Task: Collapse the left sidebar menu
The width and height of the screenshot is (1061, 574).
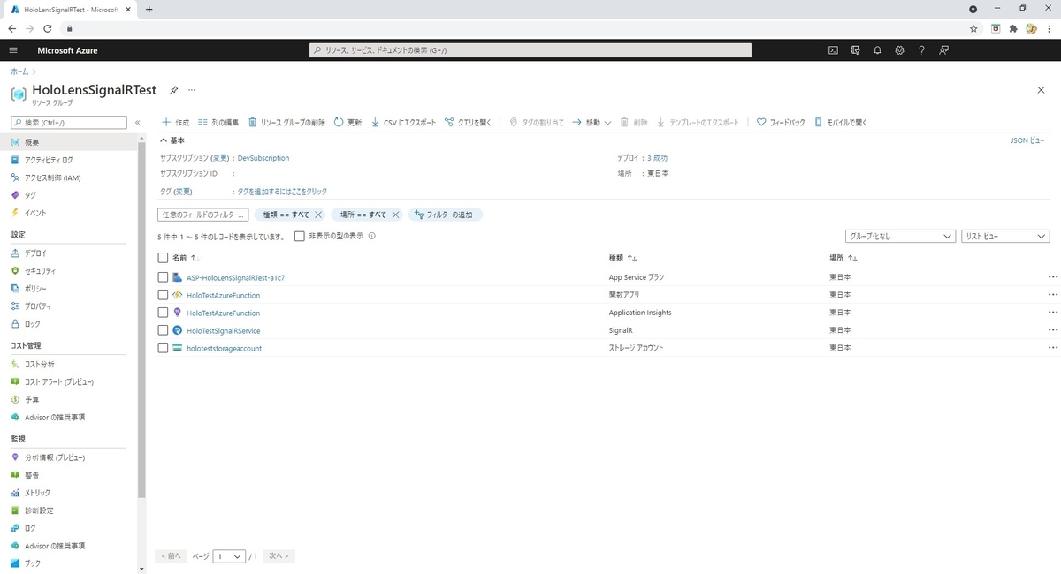Action: point(137,123)
